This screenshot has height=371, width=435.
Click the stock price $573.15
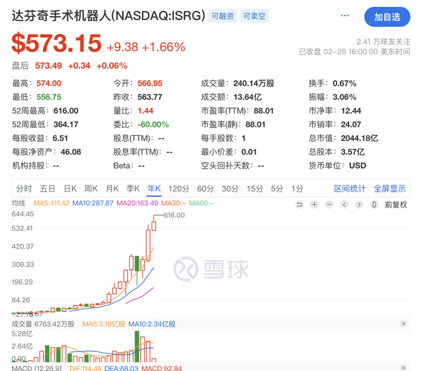[x=56, y=43]
